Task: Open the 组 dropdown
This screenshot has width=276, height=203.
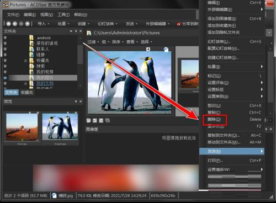Action: (105, 42)
